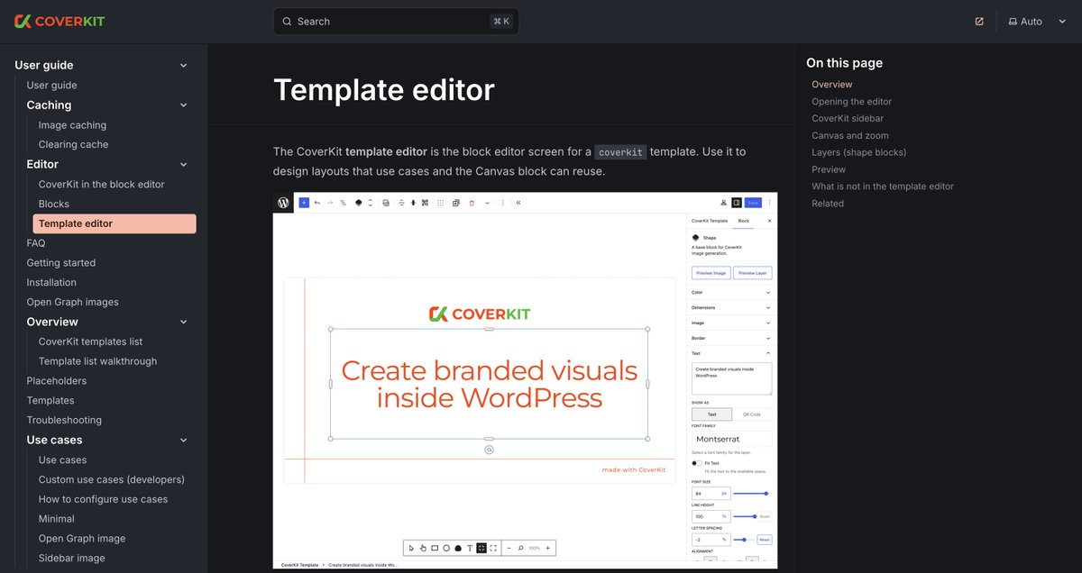Click the redo arrow in the editor screenshot toolbar
The height and width of the screenshot is (573, 1082).
[x=330, y=203]
